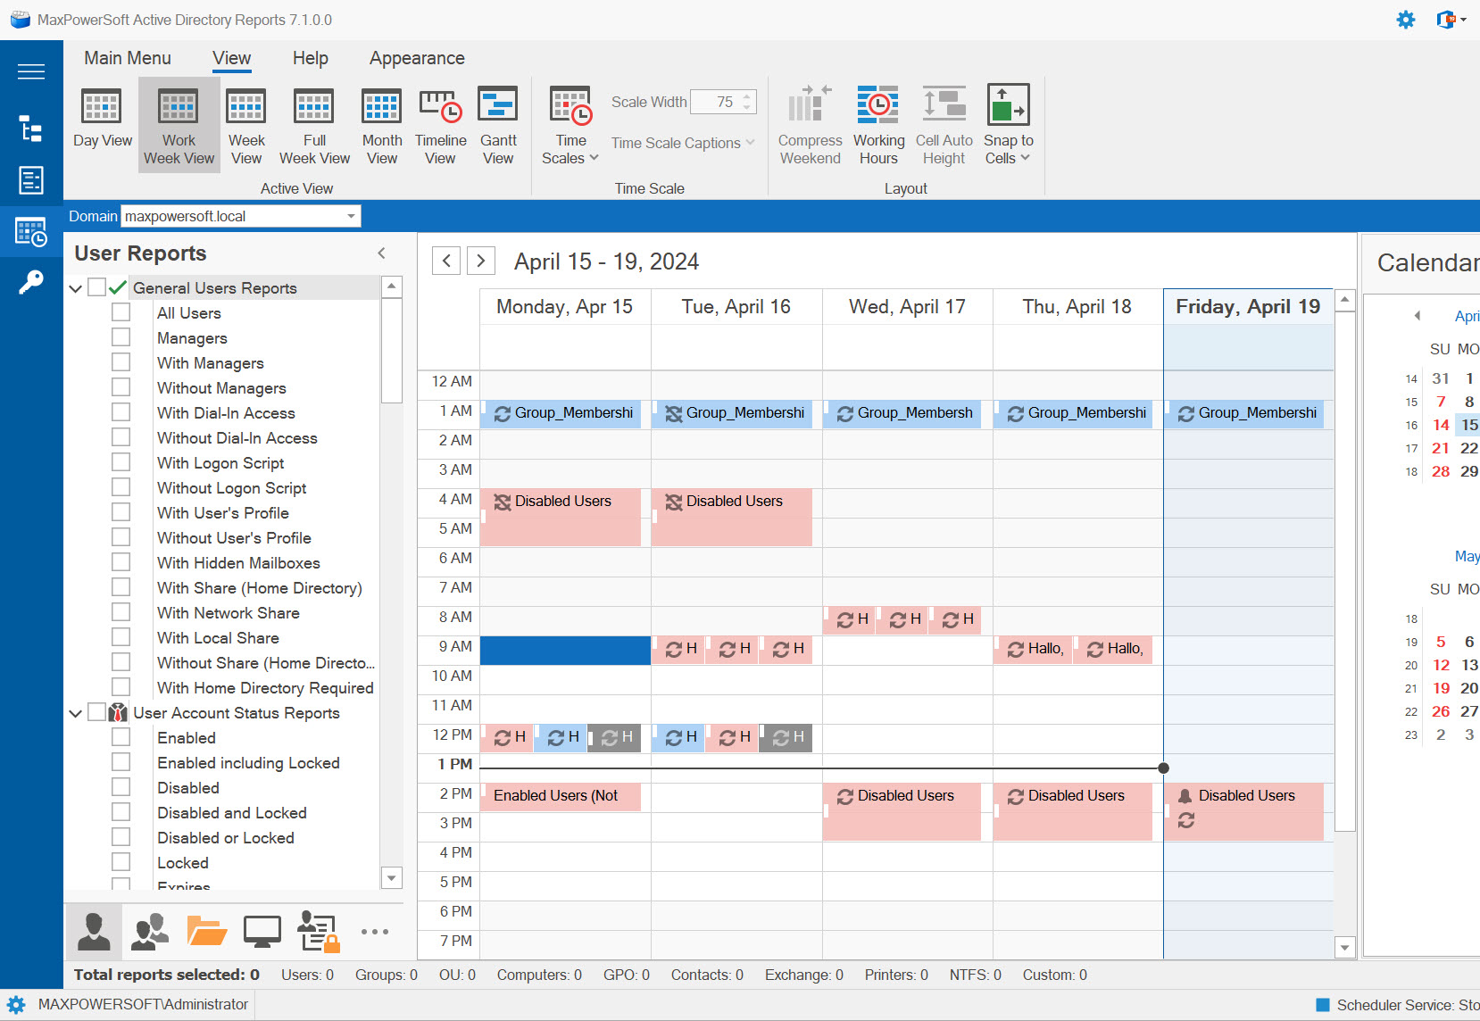Open the key sidebar icon
Image resolution: width=1480 pixels, height=1021 pixels.
pyautogui.click(x=31, y=283)
